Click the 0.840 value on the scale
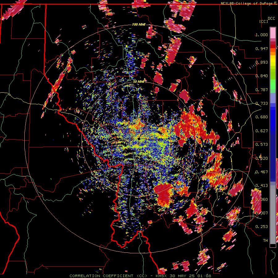This screenshot has height=278, width=278. pyautogui.click(x=262, y=76)
